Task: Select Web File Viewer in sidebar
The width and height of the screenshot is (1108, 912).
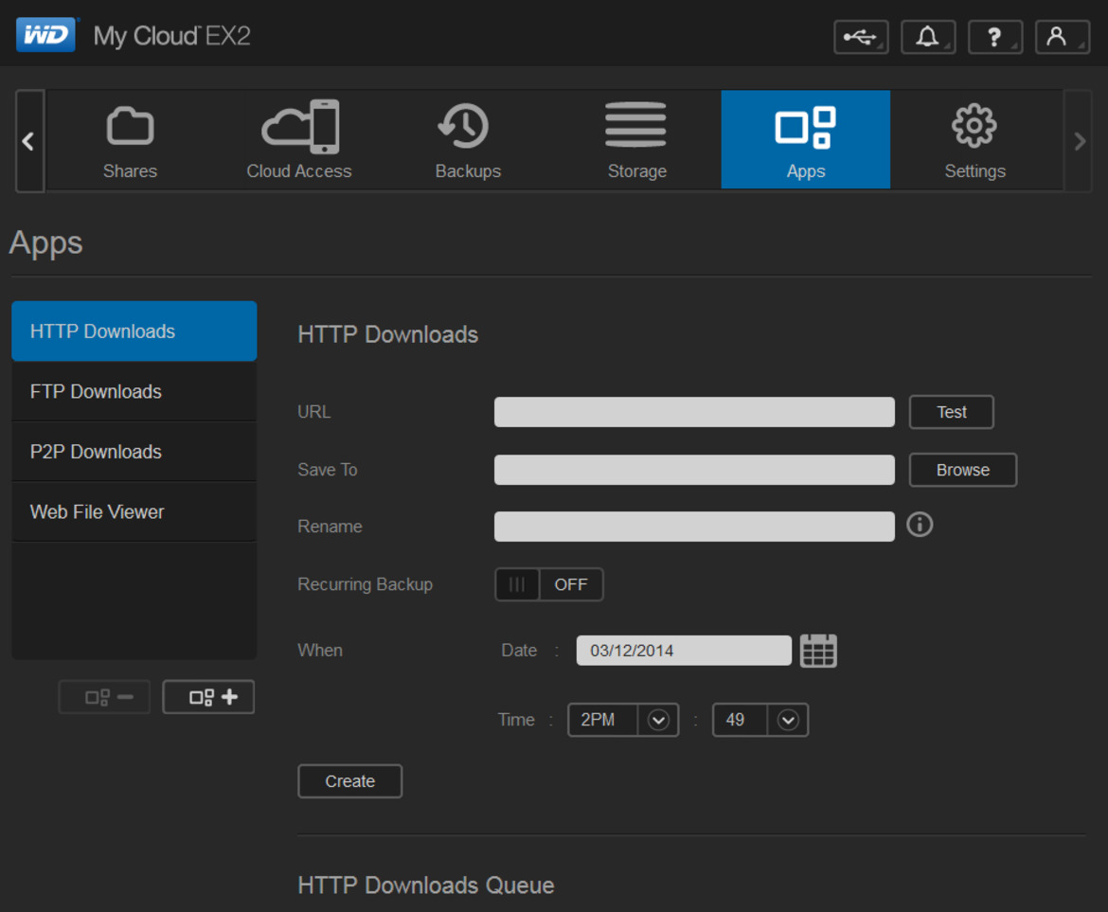Action: click(x=134, y=511)
